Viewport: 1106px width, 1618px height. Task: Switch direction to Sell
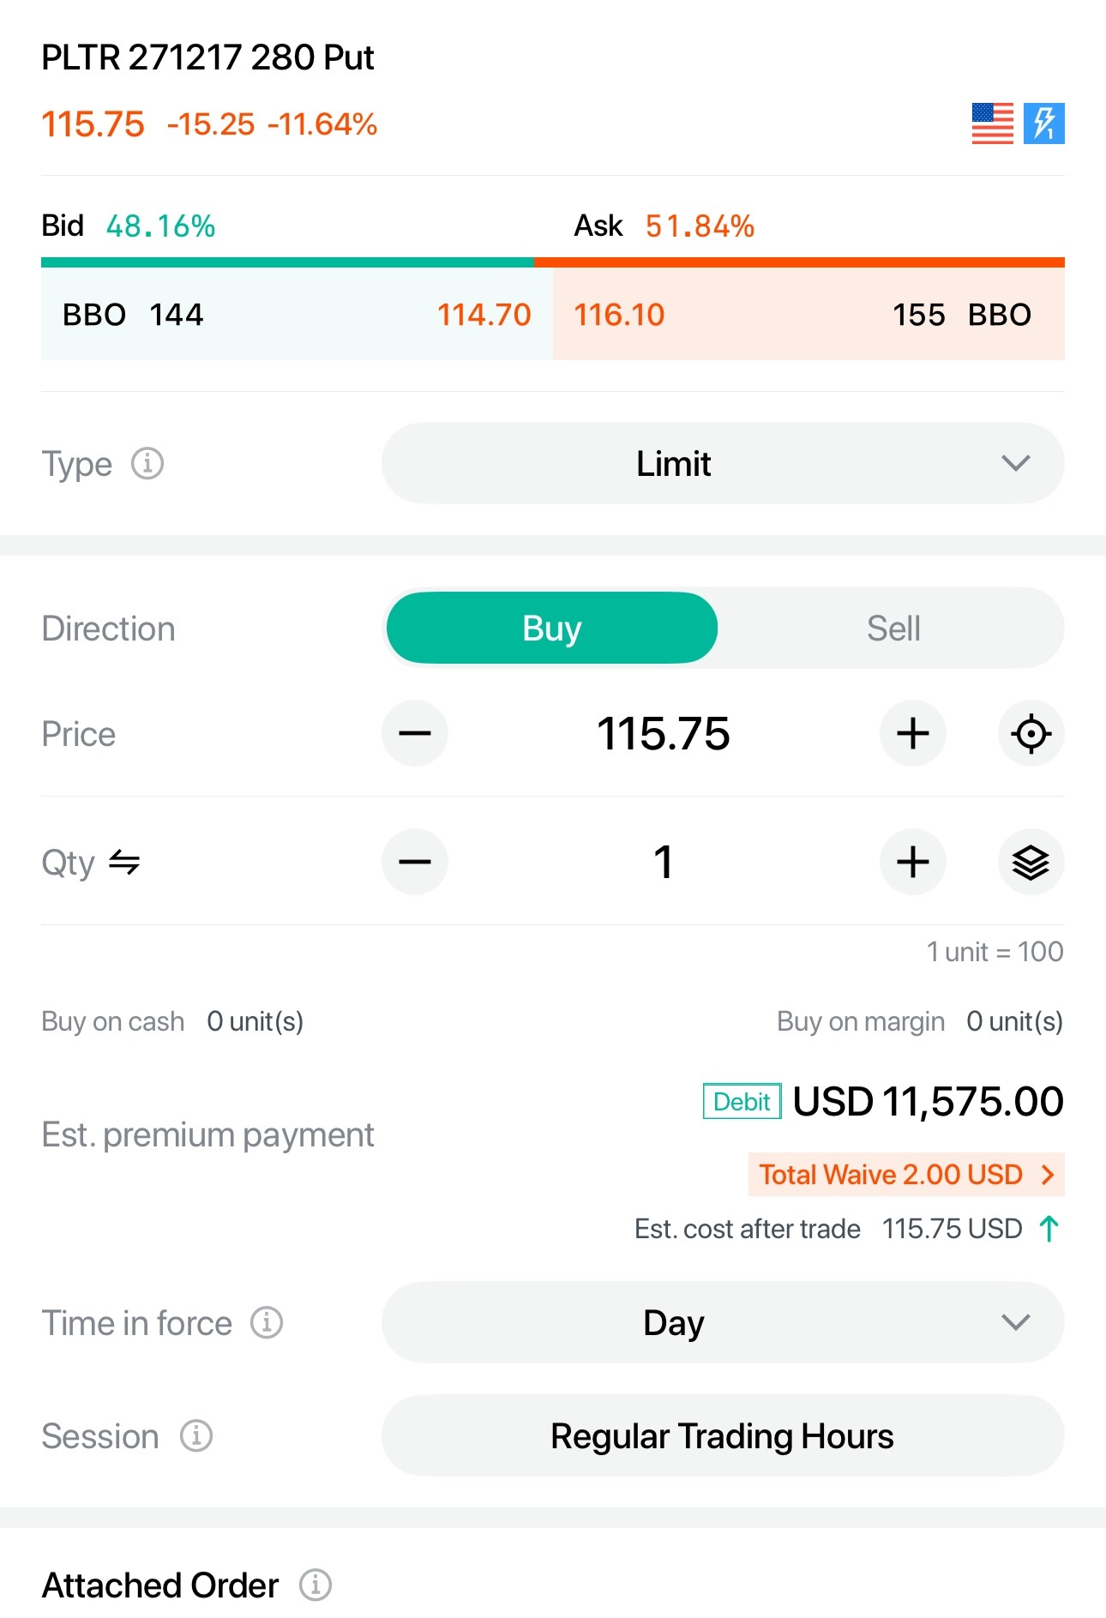pos(893,629)
